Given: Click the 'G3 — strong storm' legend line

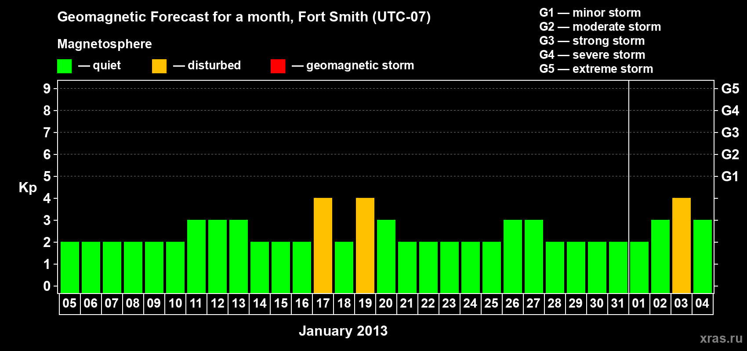Looking at the screenshot, I should pyautogui.click(x=592, y=41).
